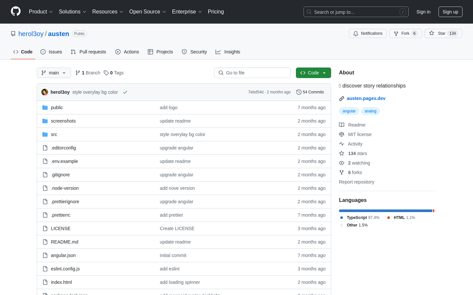The image size is (473, 295).
Task: Open the .node-version file
Action: (x=65, y=188)
